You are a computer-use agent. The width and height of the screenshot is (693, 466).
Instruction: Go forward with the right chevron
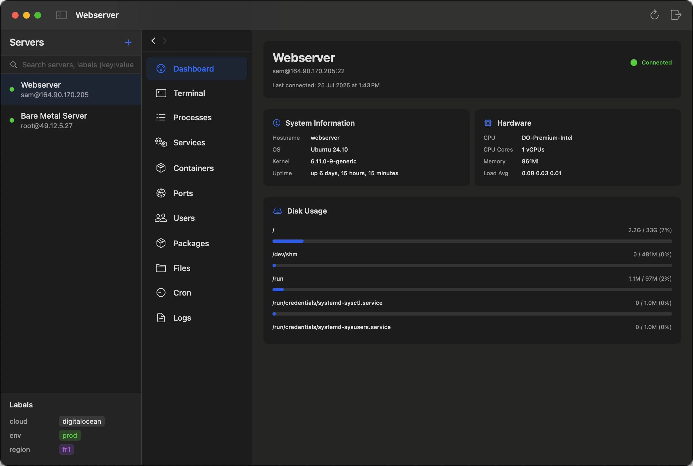[x=164, y=41]
